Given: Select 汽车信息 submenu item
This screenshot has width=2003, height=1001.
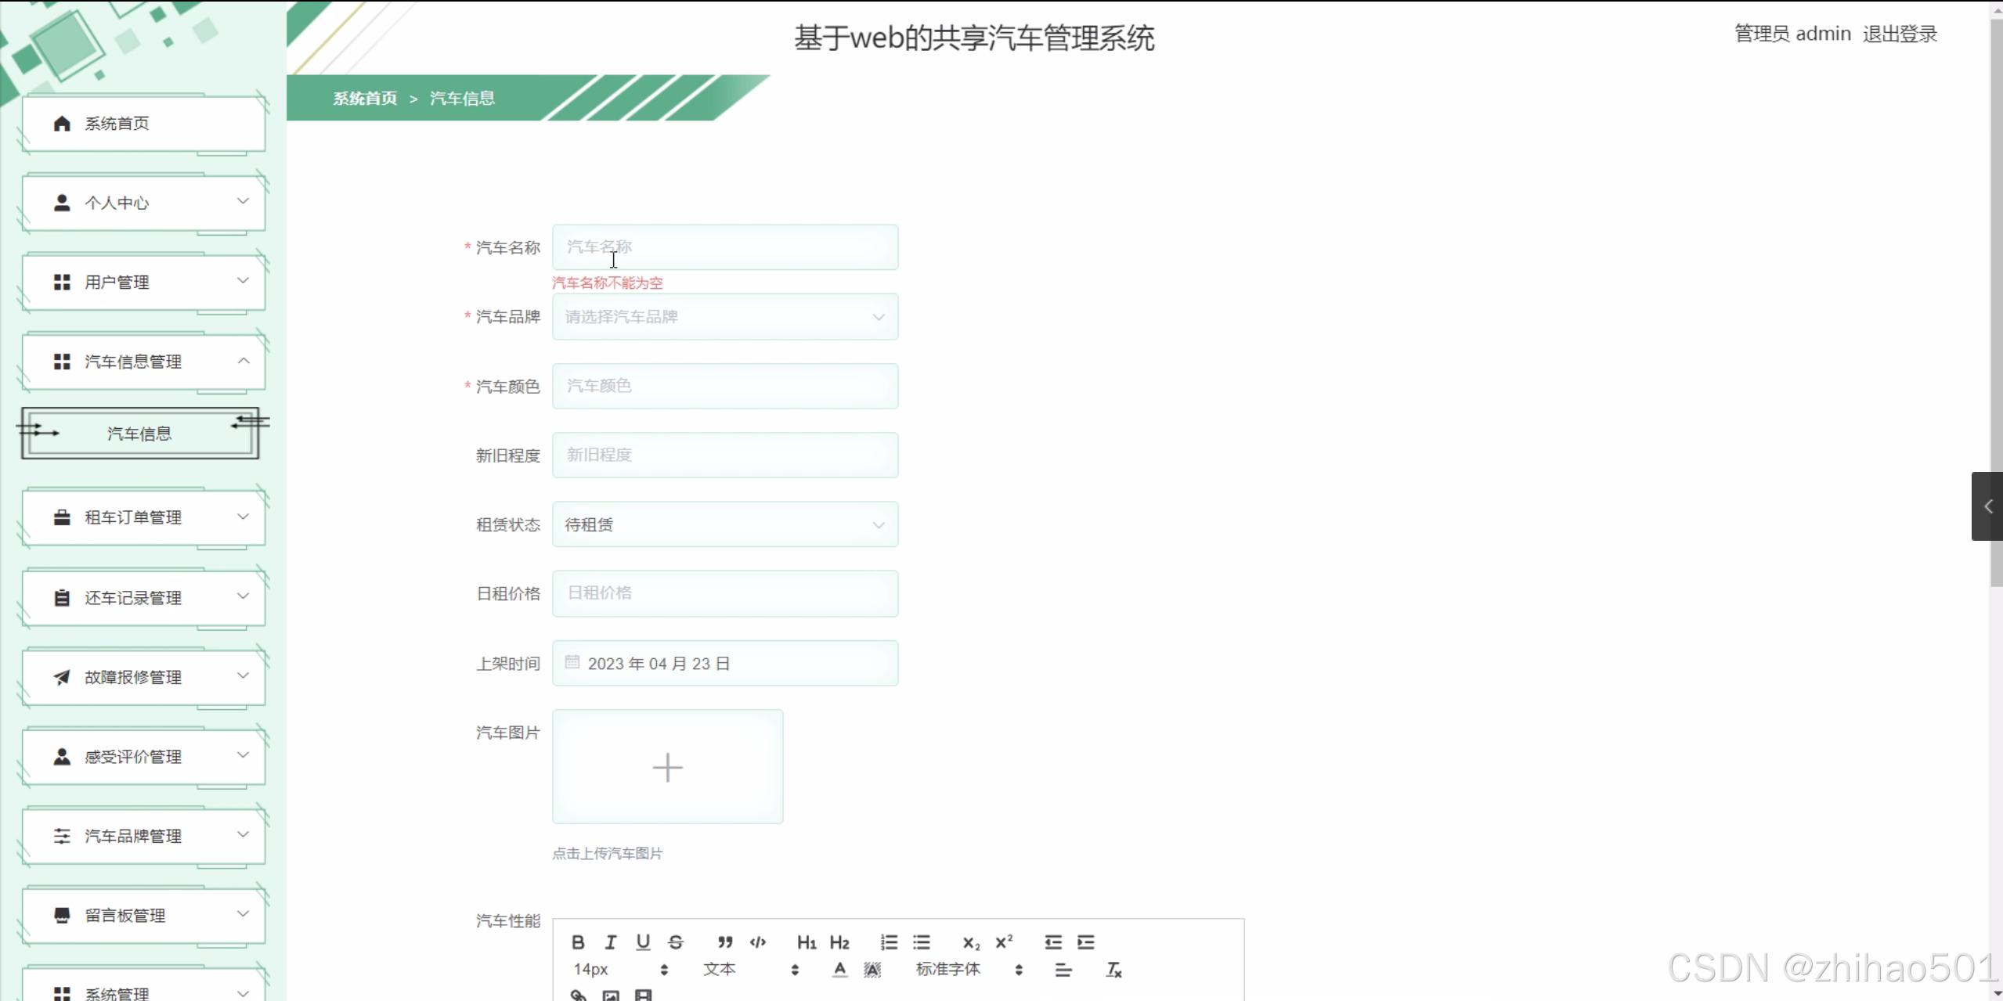Looking at the screenshot, I should [139, 434].
